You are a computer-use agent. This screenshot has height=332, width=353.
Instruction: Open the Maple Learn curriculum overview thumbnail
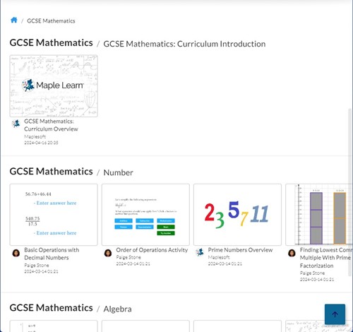54,86
